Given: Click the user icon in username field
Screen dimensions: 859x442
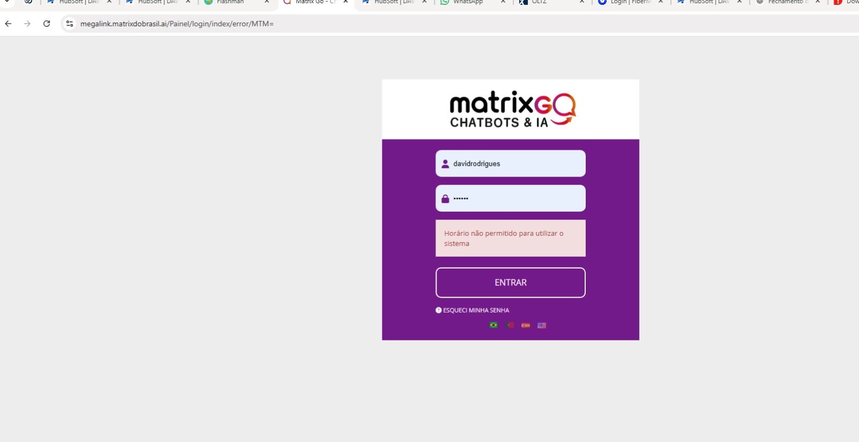Looking at the screenshot, I should pos(445,164).
